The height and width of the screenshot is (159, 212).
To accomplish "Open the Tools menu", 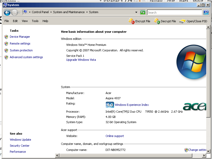I will [35, 21].
